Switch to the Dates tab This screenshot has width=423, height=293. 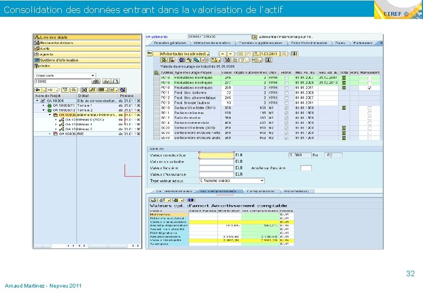pos(341,43)
